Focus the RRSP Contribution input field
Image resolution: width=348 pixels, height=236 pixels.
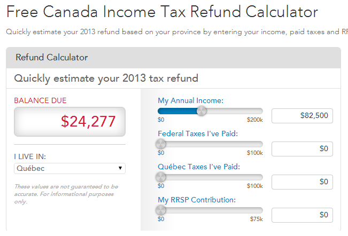point(302,215)
